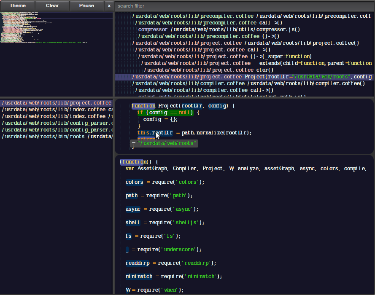Click the colors variable in require line
This screenshot has height=295, width=375.
[135, 182]
